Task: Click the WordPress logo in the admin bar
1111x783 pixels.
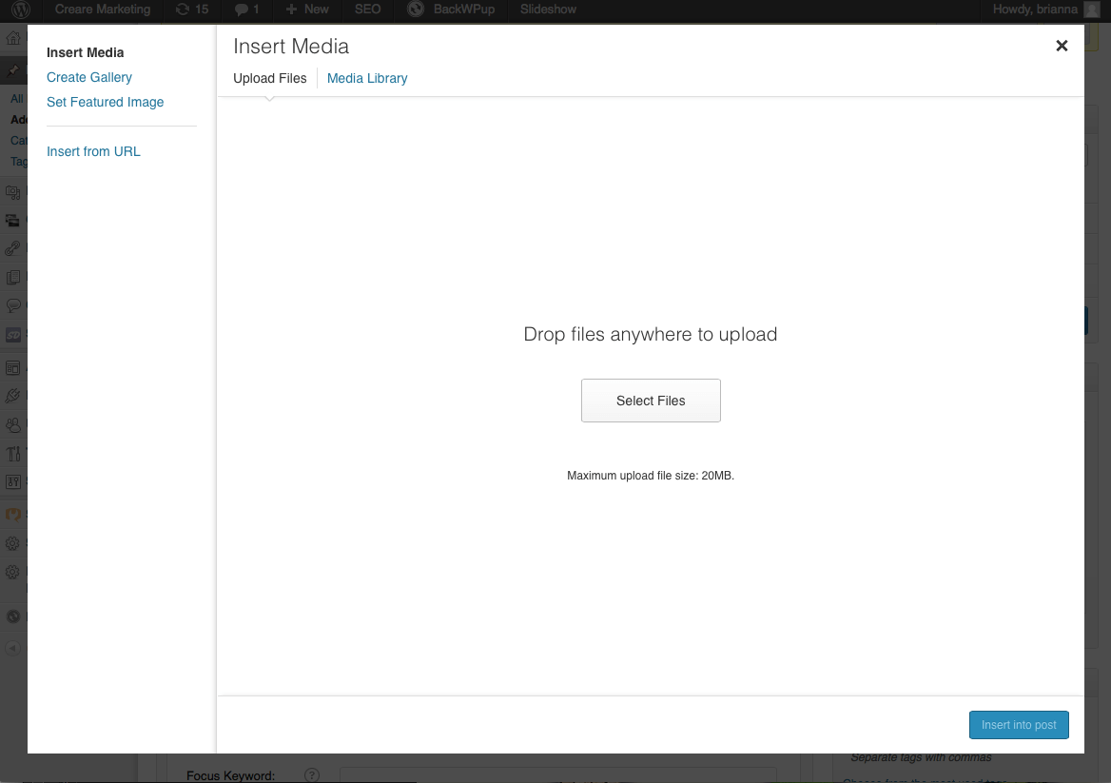Action: [19, 10]
